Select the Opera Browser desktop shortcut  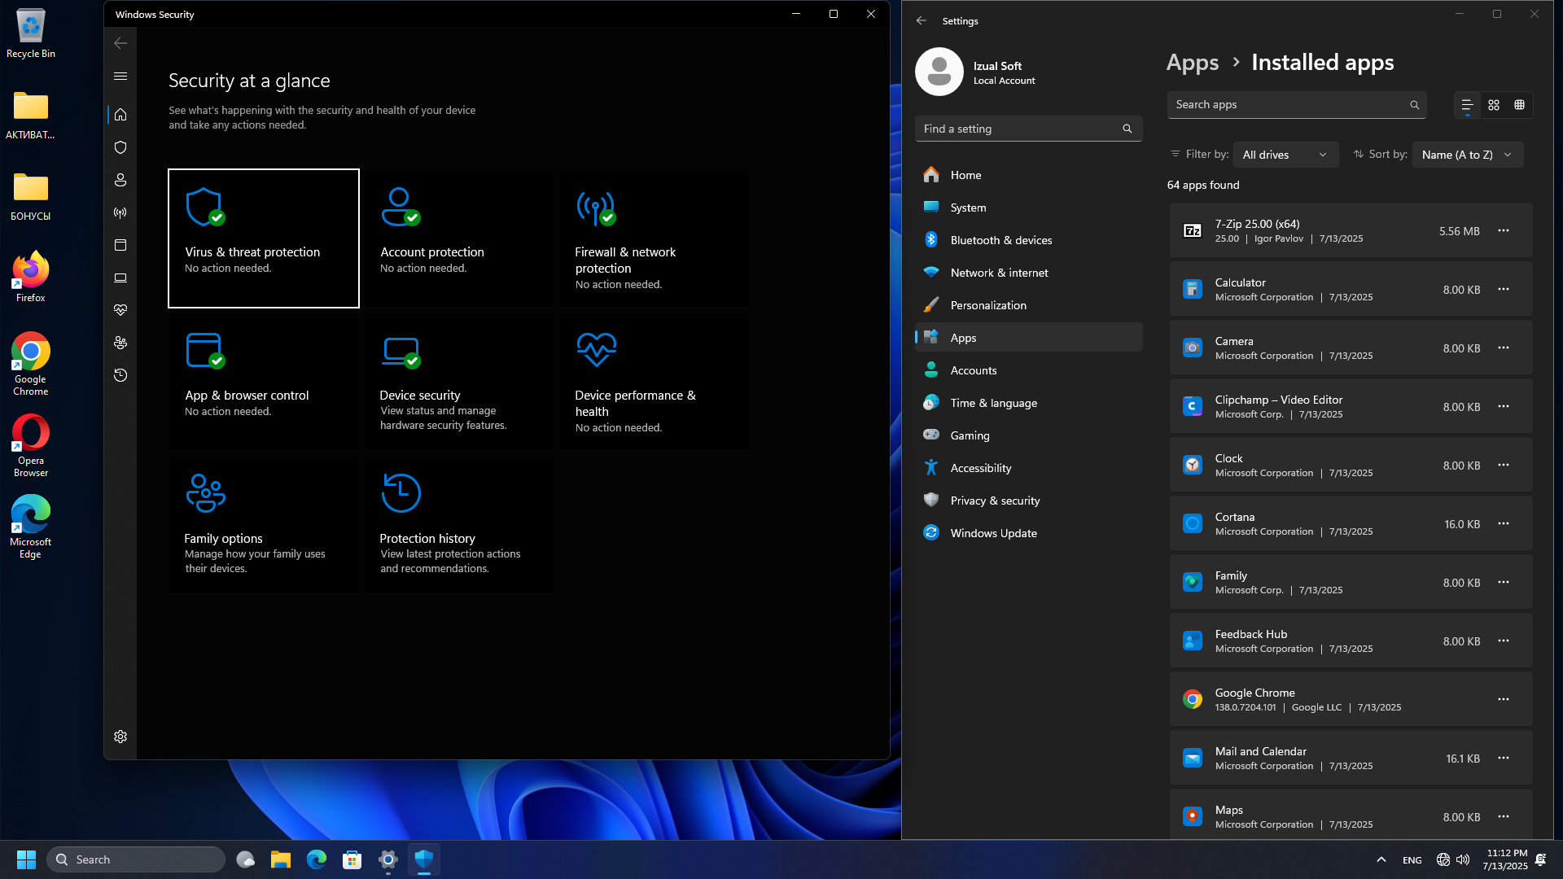pyautogui.click(x=31, y=446)
